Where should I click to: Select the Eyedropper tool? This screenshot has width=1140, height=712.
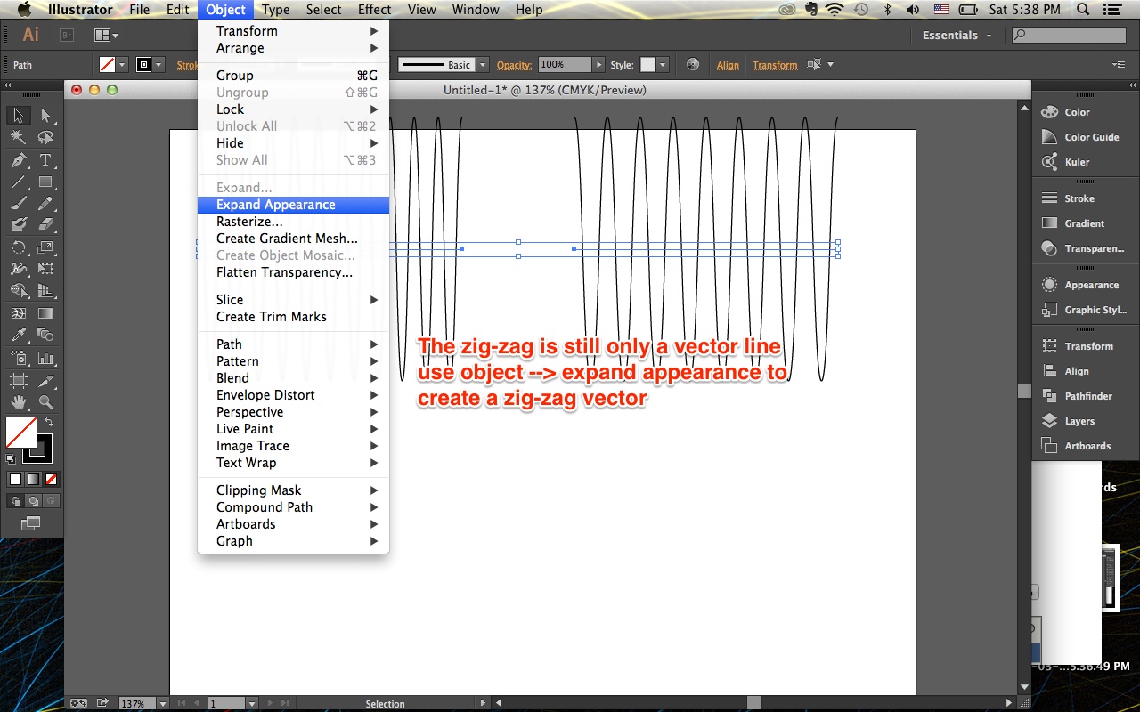(x=18, y=336)
